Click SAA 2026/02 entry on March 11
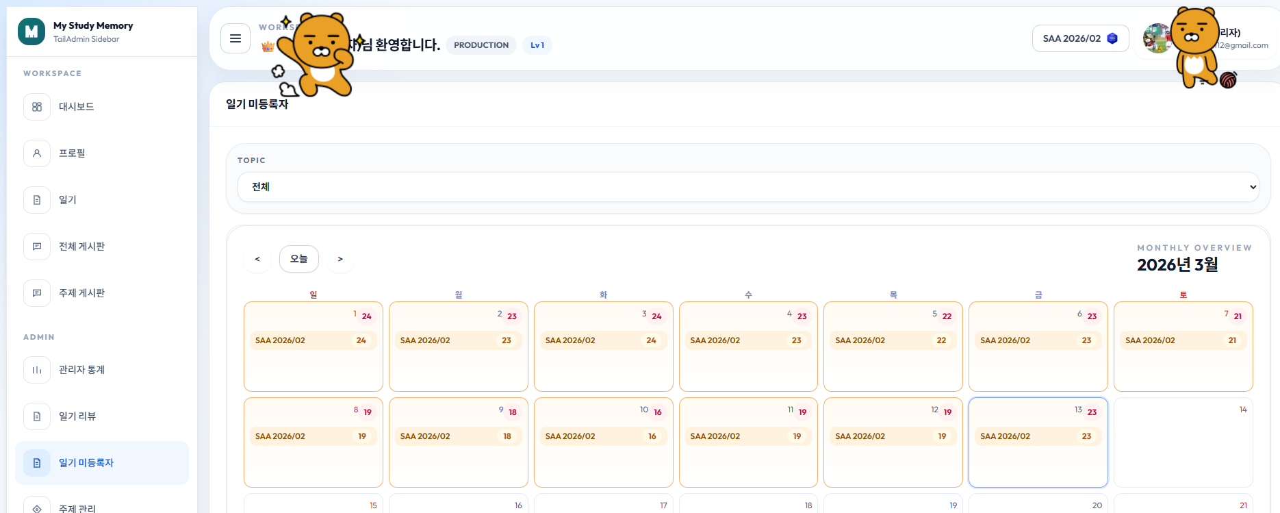Viewport: 1280px width, 513px height. point(749,436)
